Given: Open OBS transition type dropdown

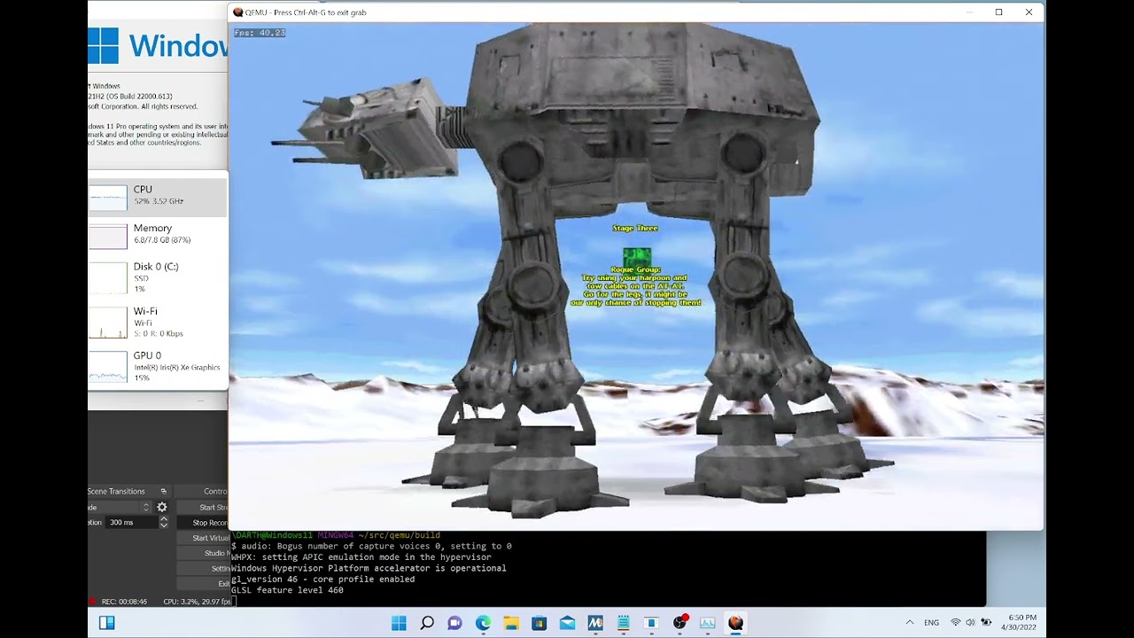Looking at the screenshot, I should (x=120, y=507).
